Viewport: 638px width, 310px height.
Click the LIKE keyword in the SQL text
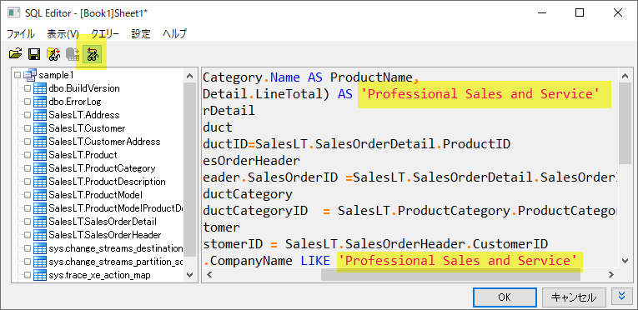coord(315,260)
